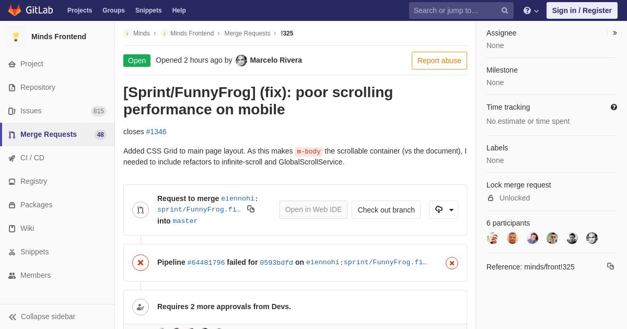Click Check out branch button
This screenshot has height=329, width=627.
pyautogui.click(x=386, y=210)
